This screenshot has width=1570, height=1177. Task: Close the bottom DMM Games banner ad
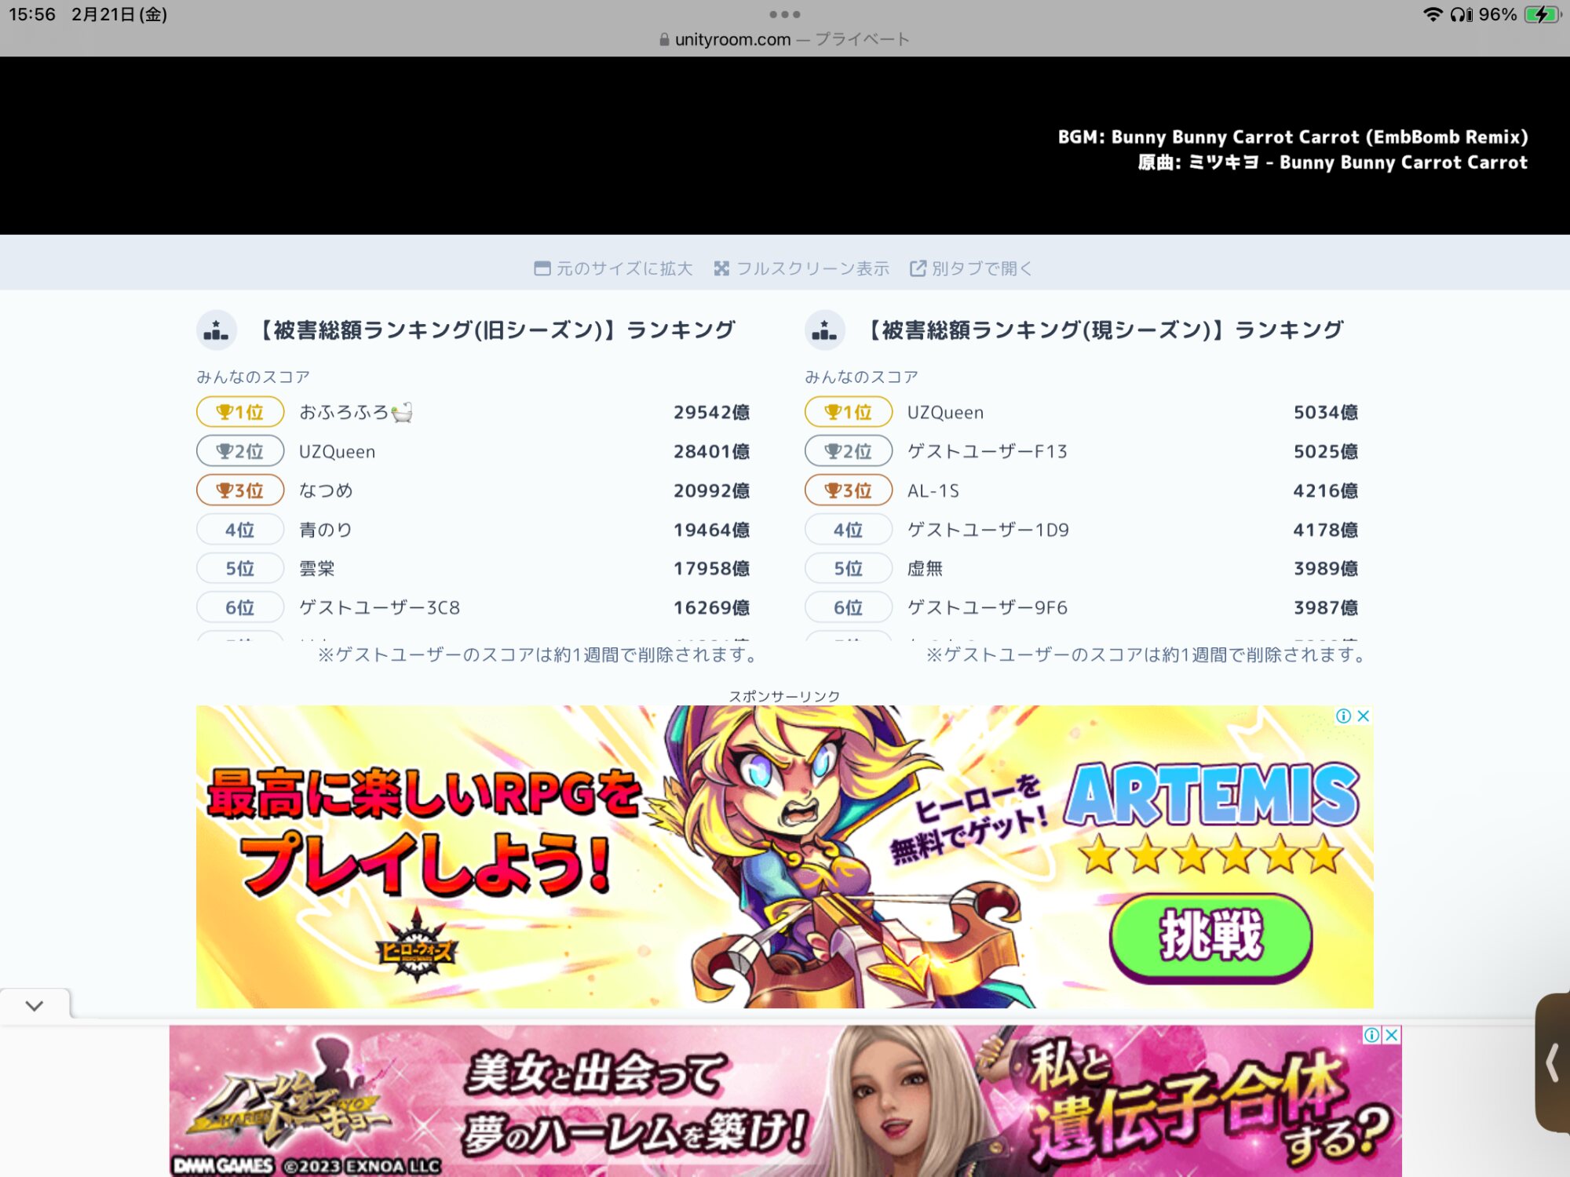click(1392, 1035)
